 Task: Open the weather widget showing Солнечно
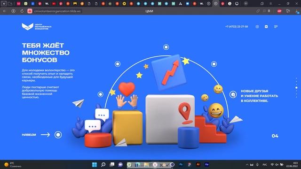13,165
